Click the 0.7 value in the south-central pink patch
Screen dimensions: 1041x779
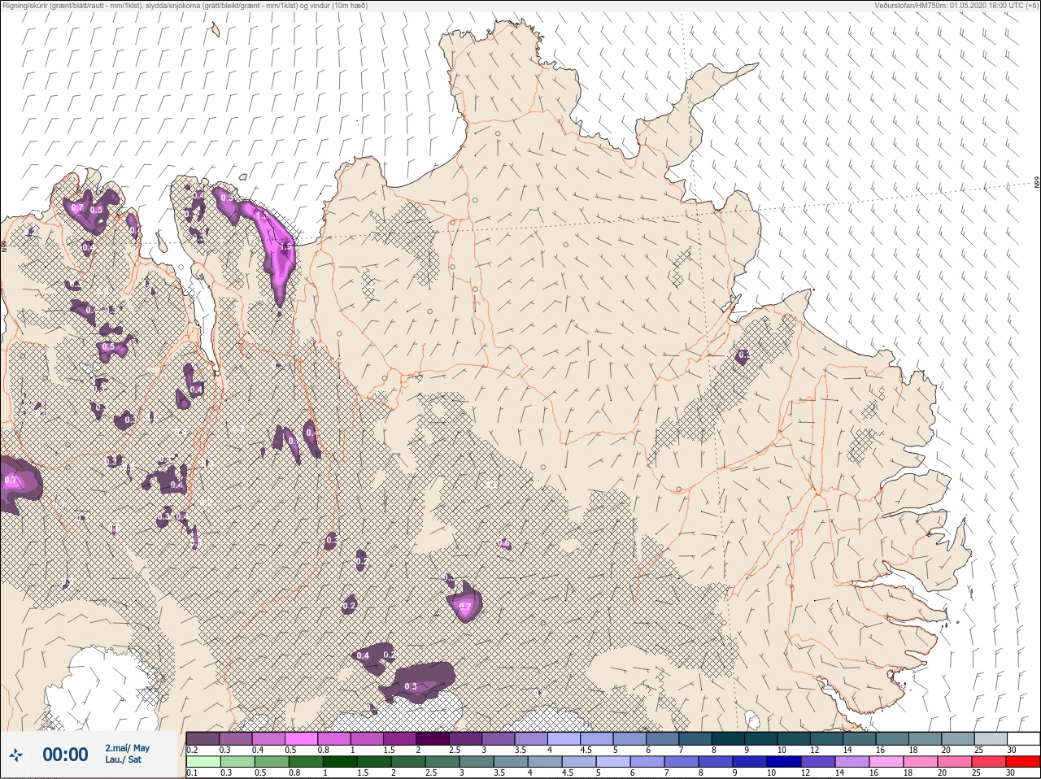pyautogui.click(x=465, y=607)
